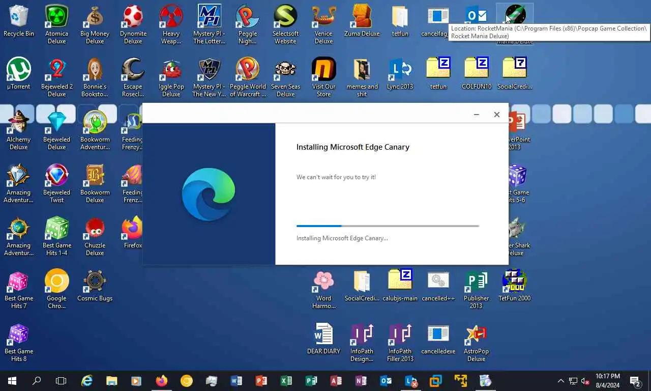Select the Zuma Deluxe icon
The height and width of the screenshot is (391, 651).
coord(362,21)
